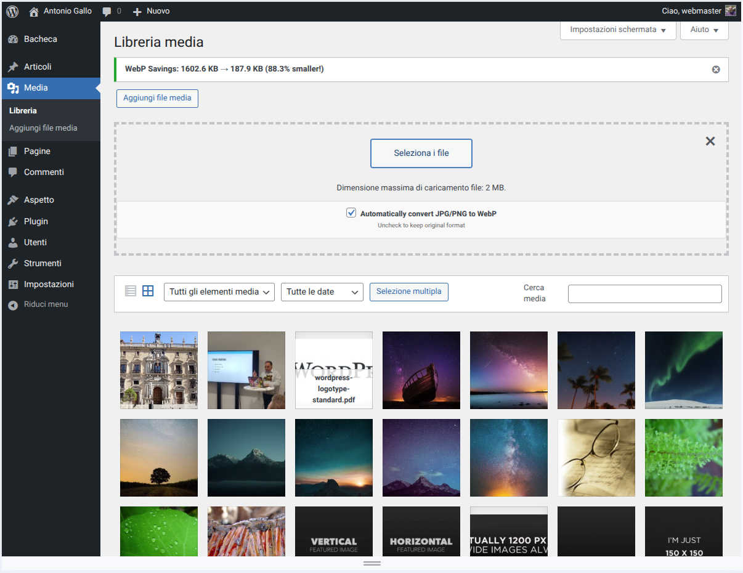This screenshot has height=573, width=743.
Task: Toggle automatic JPG/PNG to WebP conversion
Action: [x=351, y=213]
